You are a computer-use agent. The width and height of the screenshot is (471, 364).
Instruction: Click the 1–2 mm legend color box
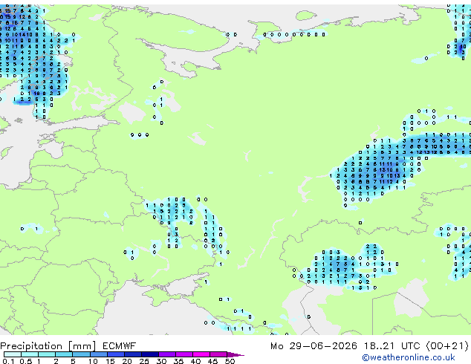(x=47, y=354)
